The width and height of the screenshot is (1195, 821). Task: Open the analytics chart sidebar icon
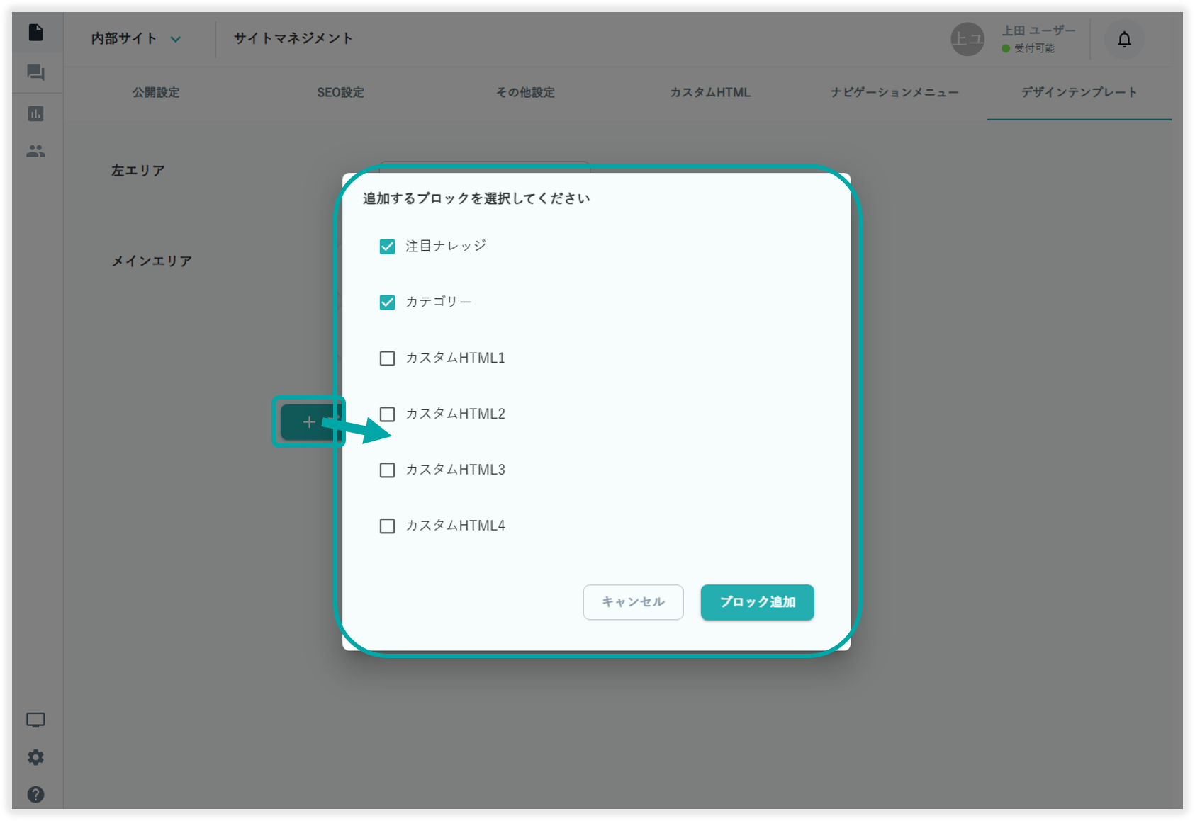coord(35,113)
